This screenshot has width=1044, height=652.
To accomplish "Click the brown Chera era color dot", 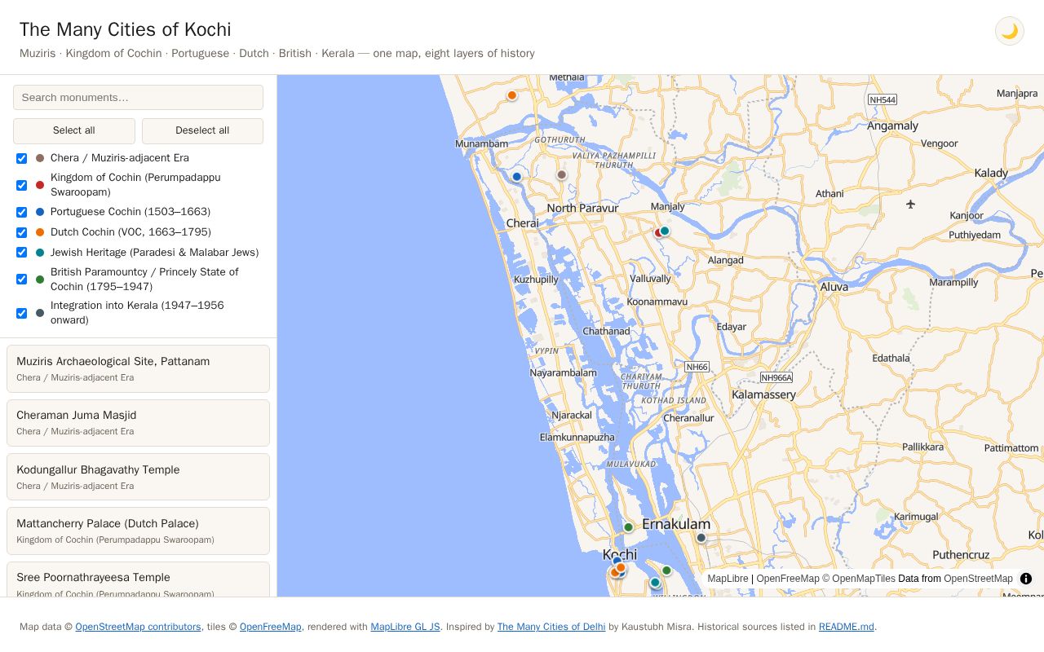I will 40,158.
